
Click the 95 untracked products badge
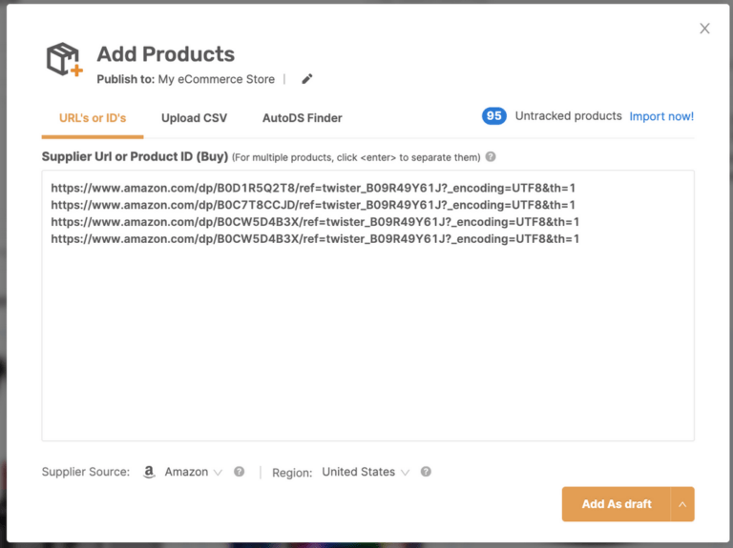494,115
